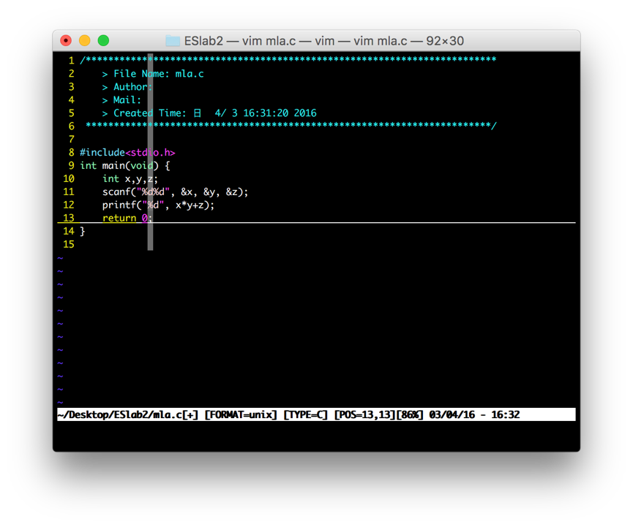Click the 'Mail:' comment line
Screen dimensions: 633x527
(x=121, y=100)
